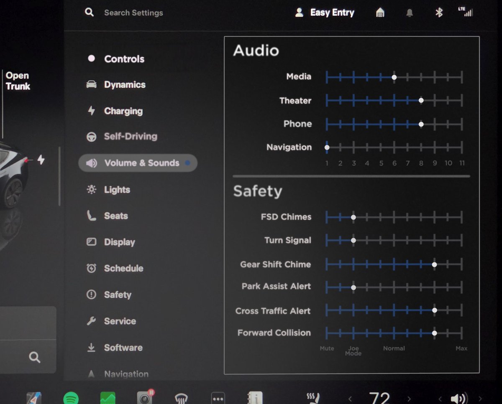
Task: Open the Service settings tab
Action: click(111, 321)
